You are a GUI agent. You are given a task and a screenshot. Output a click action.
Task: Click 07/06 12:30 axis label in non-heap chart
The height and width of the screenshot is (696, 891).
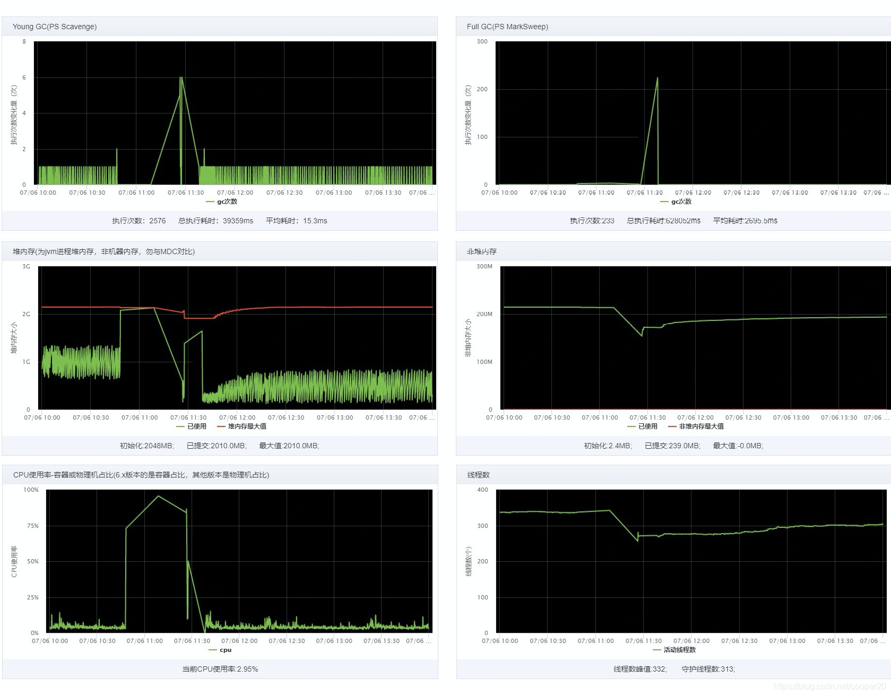(x=743, y=417)
